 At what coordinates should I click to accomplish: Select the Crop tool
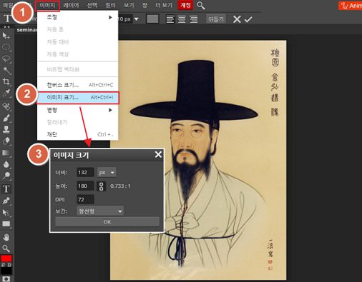(6, 81)
